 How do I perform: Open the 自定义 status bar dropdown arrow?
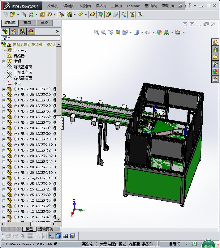tap(187, 244)
